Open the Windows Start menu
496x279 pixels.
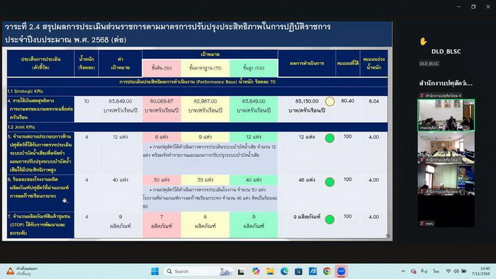(x=154, y=271)
